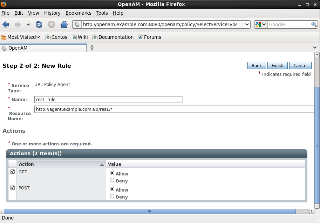Select the OpenAM tab
The image size is (320, 223).
pos(43,48)
